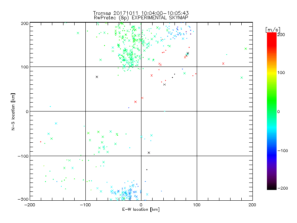
Task: Click the "E-W location [km]" axis label
Action: [x=141, y=209]
